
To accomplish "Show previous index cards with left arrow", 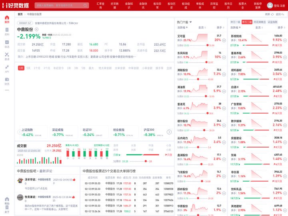I will tap(19, 132).
